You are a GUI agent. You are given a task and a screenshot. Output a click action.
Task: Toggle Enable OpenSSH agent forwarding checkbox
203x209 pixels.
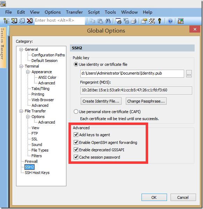coord(76,142)
